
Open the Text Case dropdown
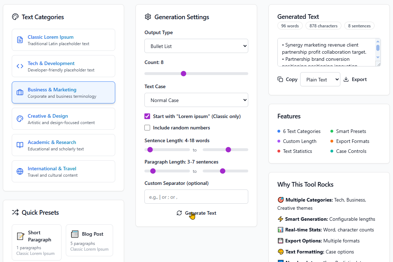[196, 100]
